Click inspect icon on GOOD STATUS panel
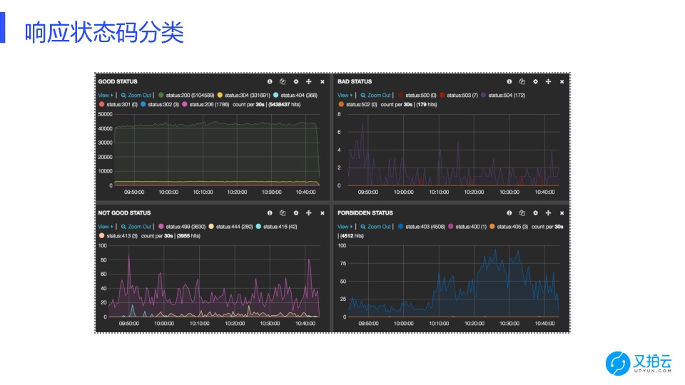This screenshot has width=685, height=385. click(283, 81)
